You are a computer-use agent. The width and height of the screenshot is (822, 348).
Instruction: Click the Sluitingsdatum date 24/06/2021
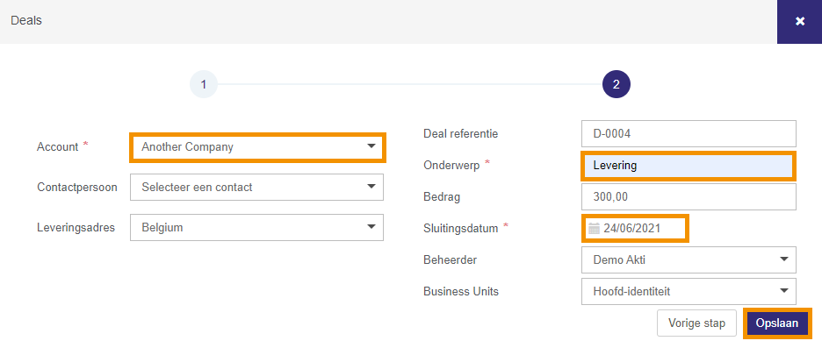[631, 228]
